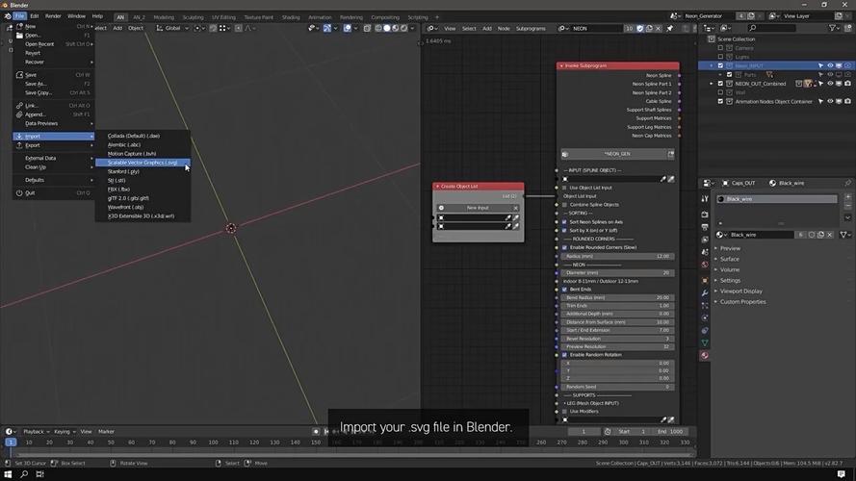Disable Enable Rounded Corners (Slow) checkbox
Screen dimensions: 856x481
(564, 247)
